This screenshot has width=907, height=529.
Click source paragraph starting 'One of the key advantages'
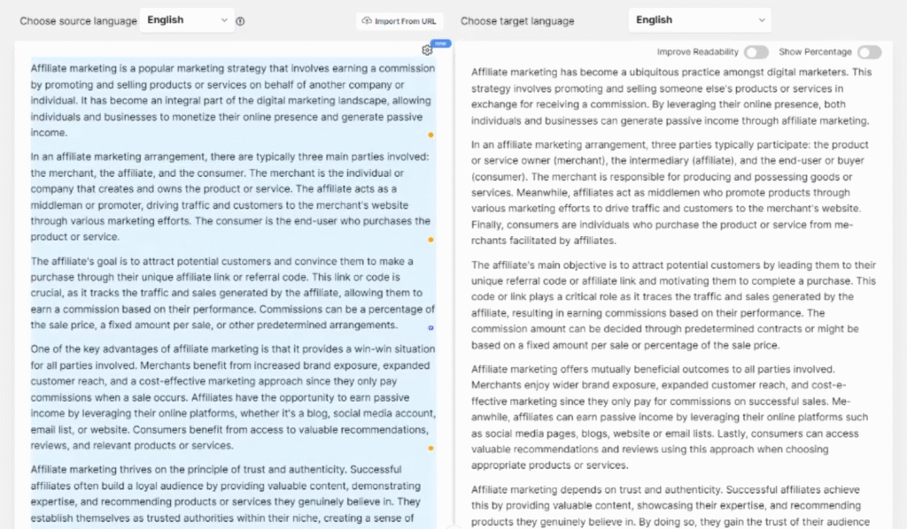pos(233,397)
